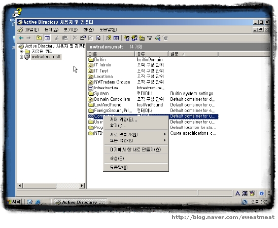Expand the 저장된 쿼리 tree node
Screen dimensions: 278x228
point(21,52)
